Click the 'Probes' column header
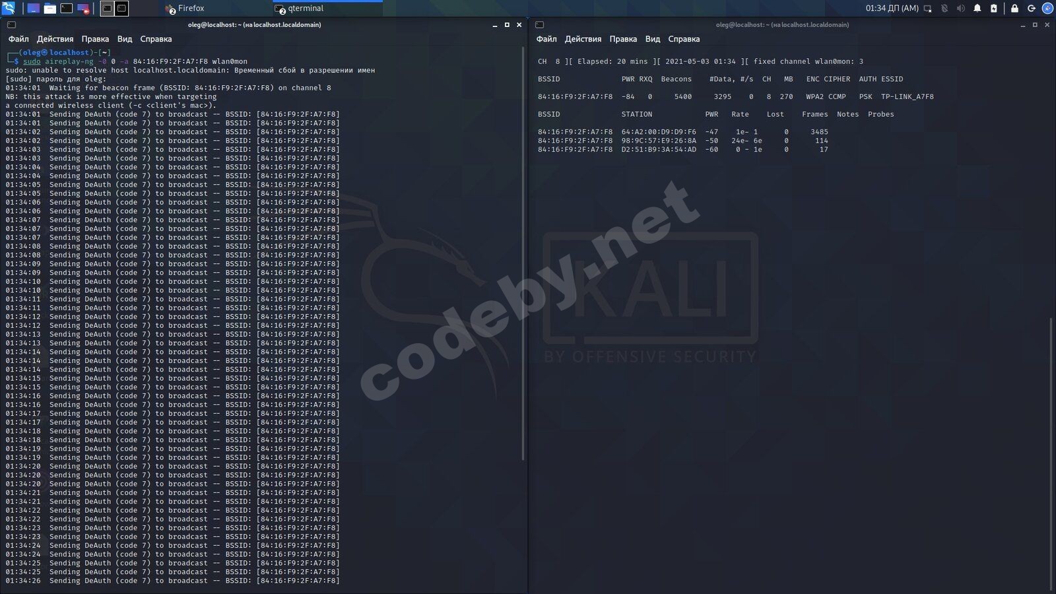This screenshot has width=1056, height=594. click(881, 114)
